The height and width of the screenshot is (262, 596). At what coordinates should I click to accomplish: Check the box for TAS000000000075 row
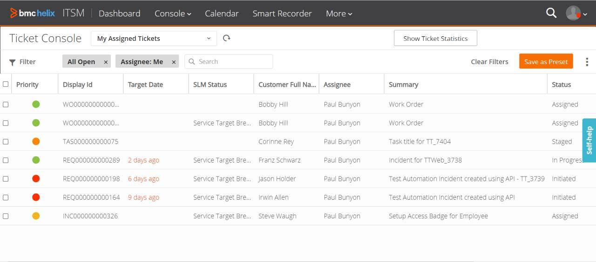click(6, 142)
